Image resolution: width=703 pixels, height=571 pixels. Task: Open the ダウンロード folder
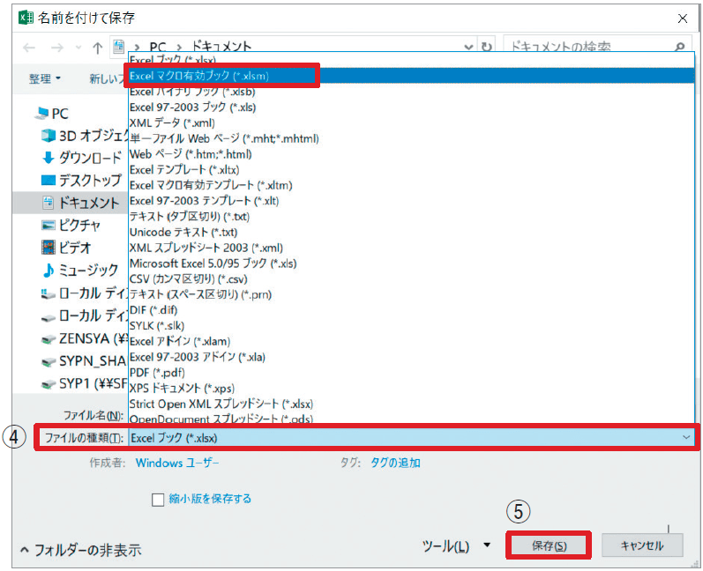pyautogui.click(x=90, y=158)
